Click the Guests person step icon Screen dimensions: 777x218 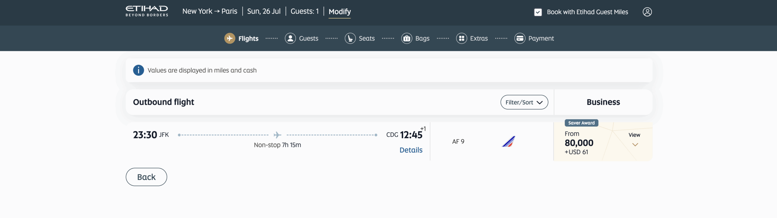point(290,38)
